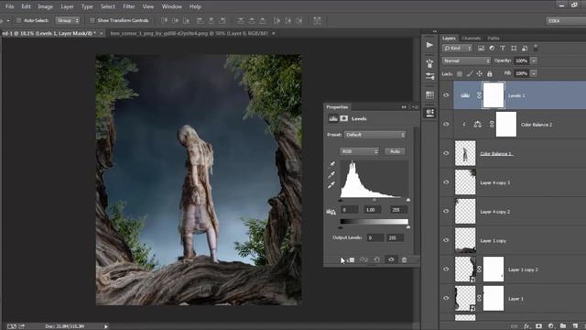The image size is (586, 330).
Task: Click the Output Levels 255 field
Action: coord(395,237)
